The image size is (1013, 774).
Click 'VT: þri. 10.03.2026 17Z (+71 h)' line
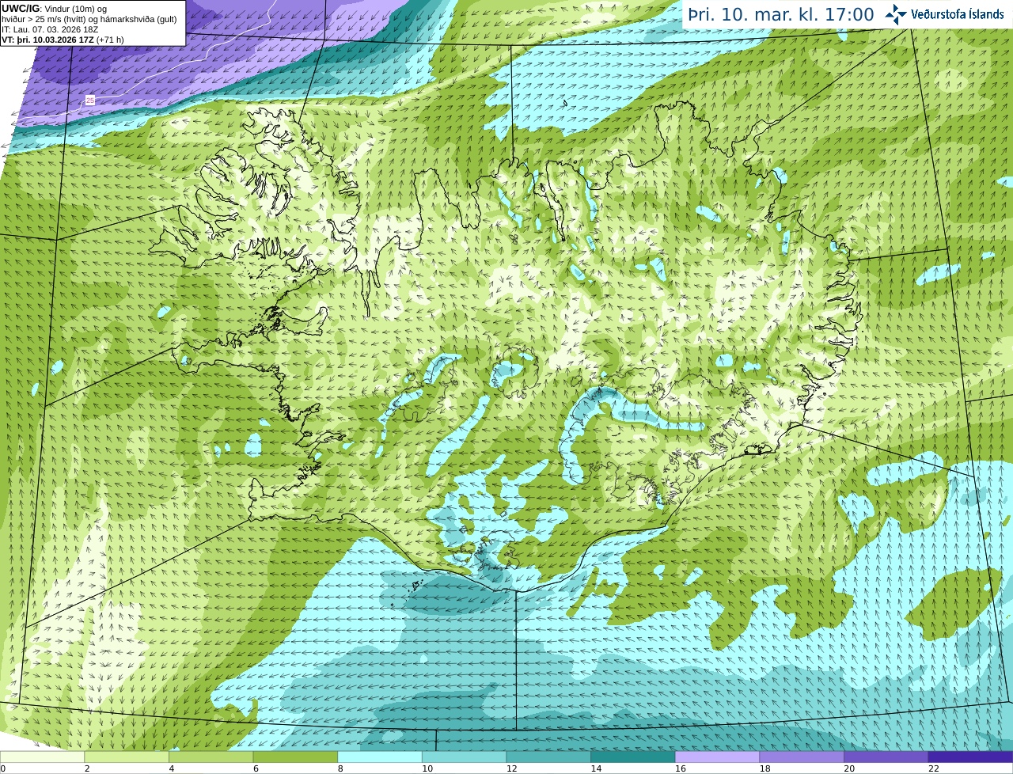[63, 40]
